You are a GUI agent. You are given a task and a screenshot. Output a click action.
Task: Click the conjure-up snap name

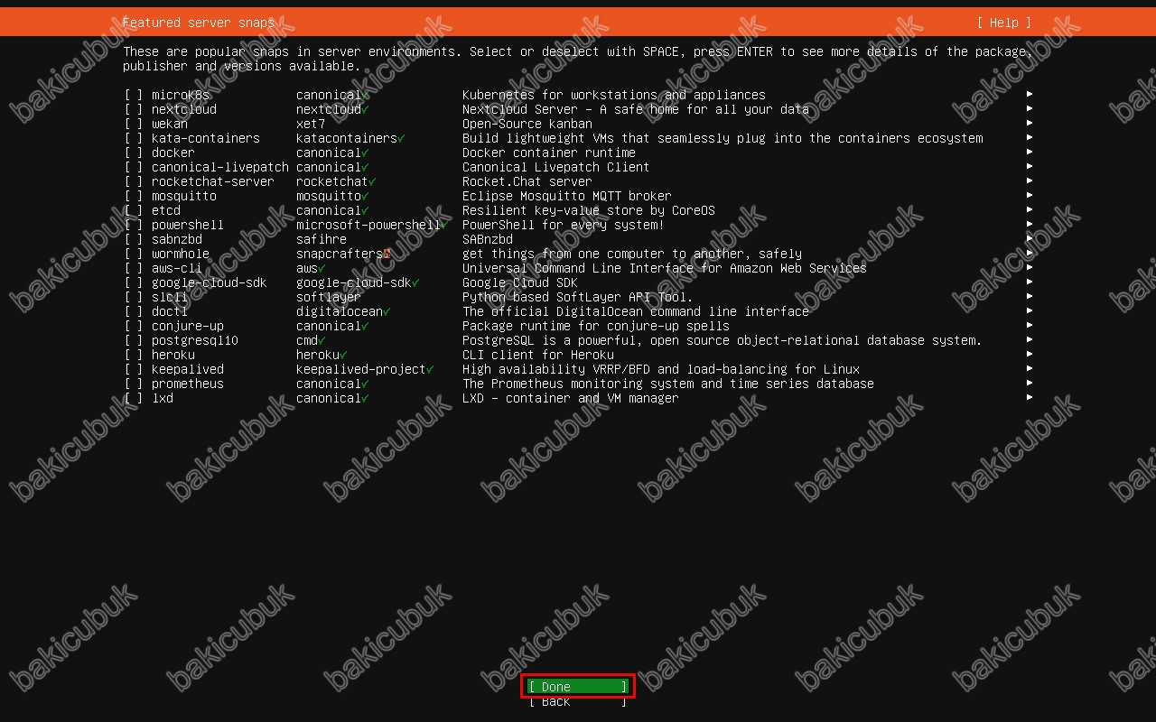188,326
